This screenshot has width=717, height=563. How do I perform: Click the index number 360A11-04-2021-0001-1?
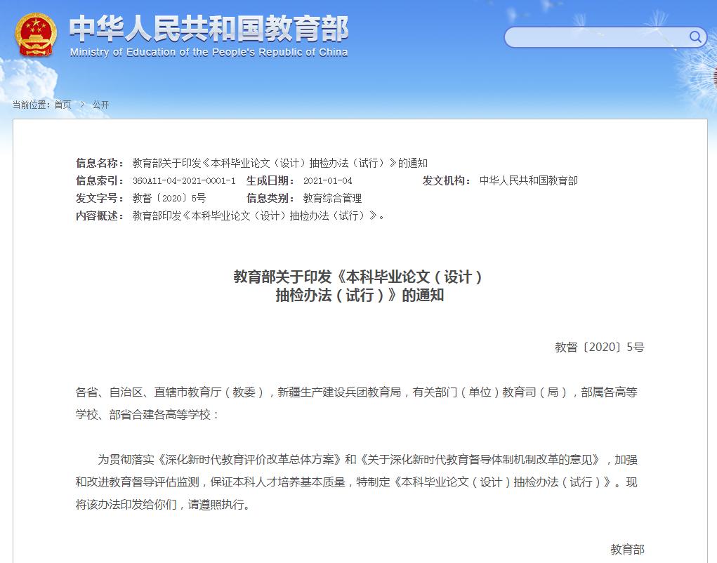[184, 181]
